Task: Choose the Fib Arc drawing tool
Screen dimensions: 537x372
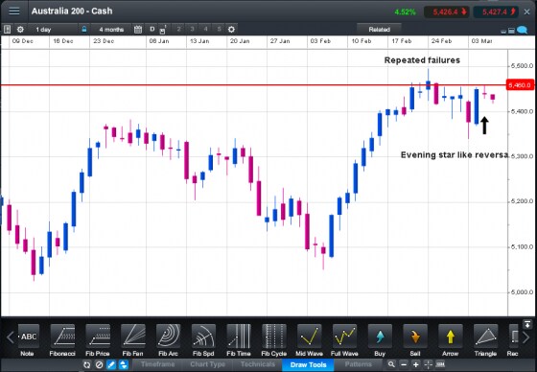Action: click(168, 340)
